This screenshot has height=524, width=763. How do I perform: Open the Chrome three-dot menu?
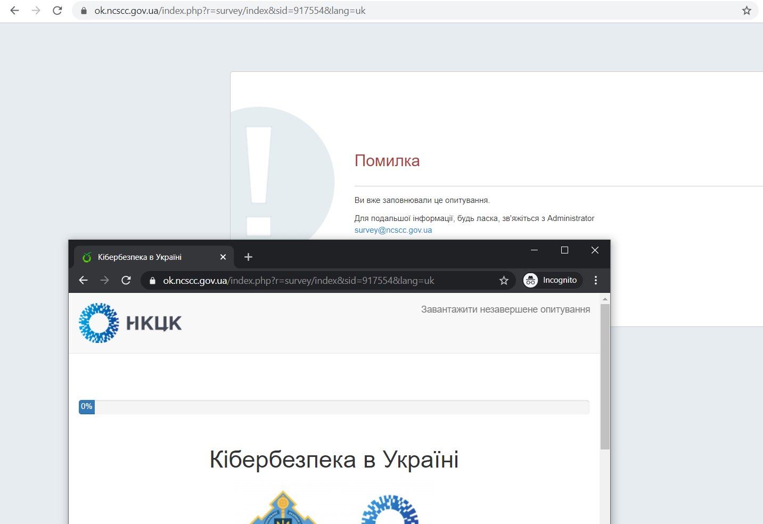point(596,280)
